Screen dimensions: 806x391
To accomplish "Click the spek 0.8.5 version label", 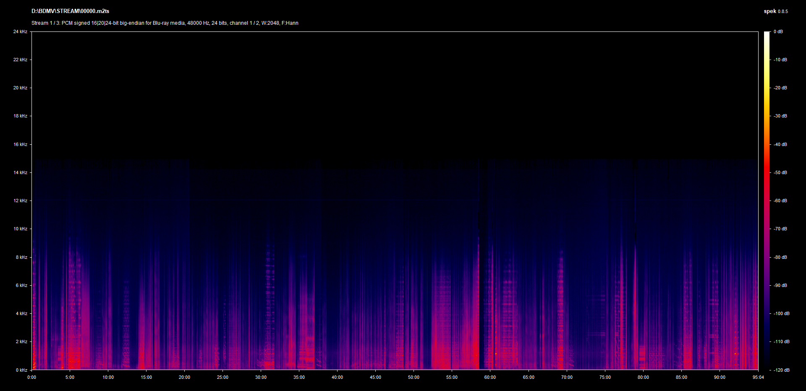I will 775,11.
